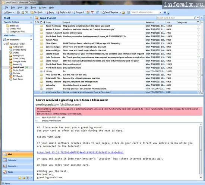The width and height of the screenshot is (205, 185).
Task: Toggle flag on Clear Vision message
Action: pos(198,43)
